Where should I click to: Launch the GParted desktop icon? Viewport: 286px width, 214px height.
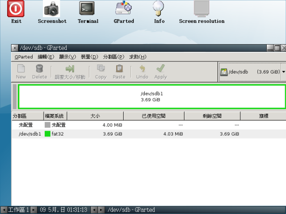123,8
